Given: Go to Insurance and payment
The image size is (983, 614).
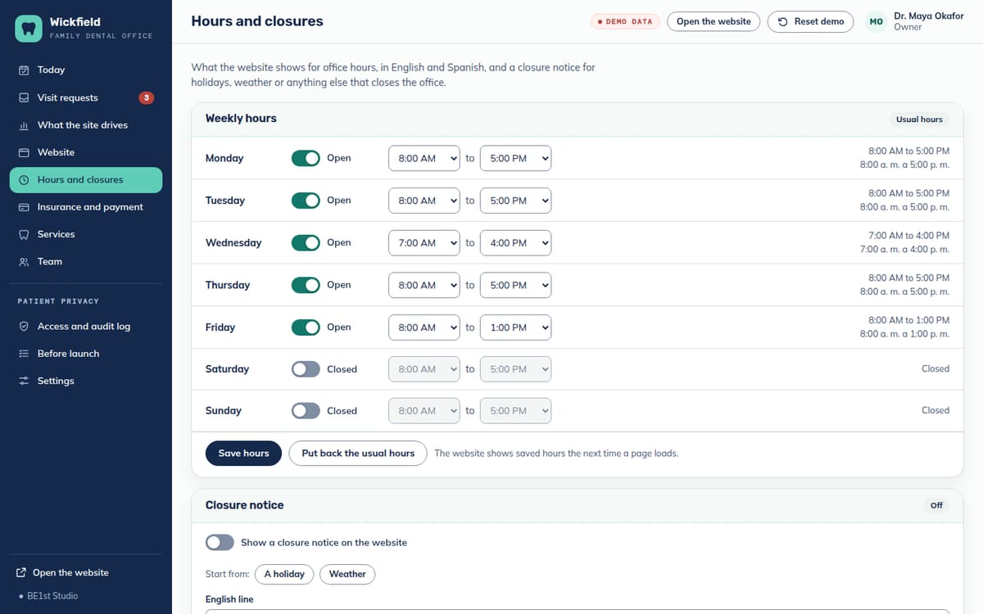Looking at the screenshot, I should click(x=86, y=207).
